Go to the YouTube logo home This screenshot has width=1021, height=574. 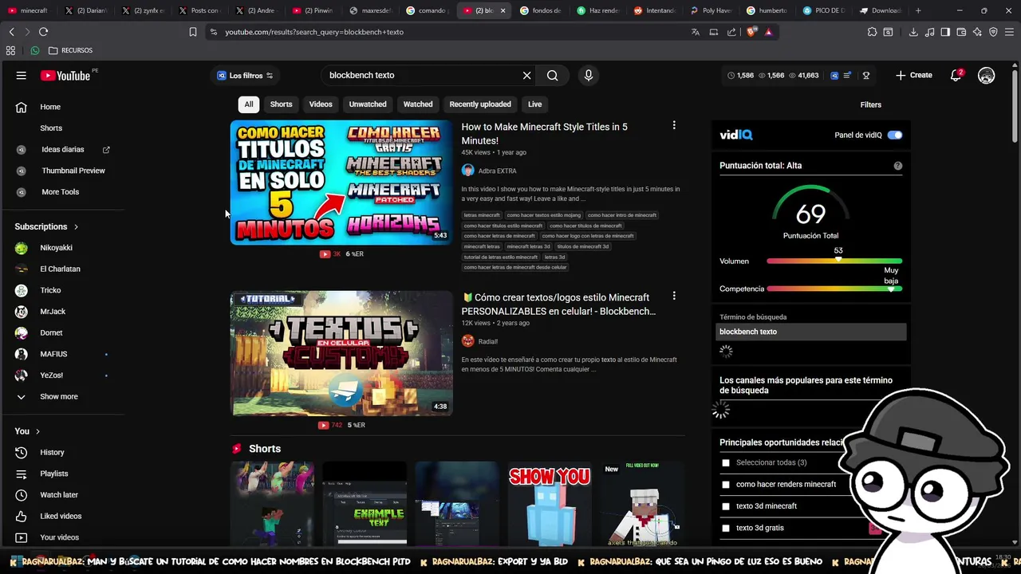pos(65,76)
